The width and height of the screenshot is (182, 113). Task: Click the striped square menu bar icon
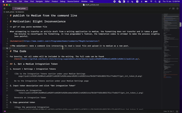coord(124,2)
